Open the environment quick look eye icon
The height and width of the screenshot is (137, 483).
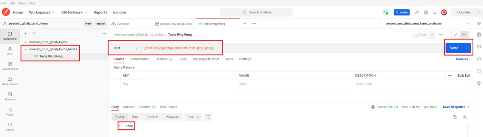click(x=479, y=23)
